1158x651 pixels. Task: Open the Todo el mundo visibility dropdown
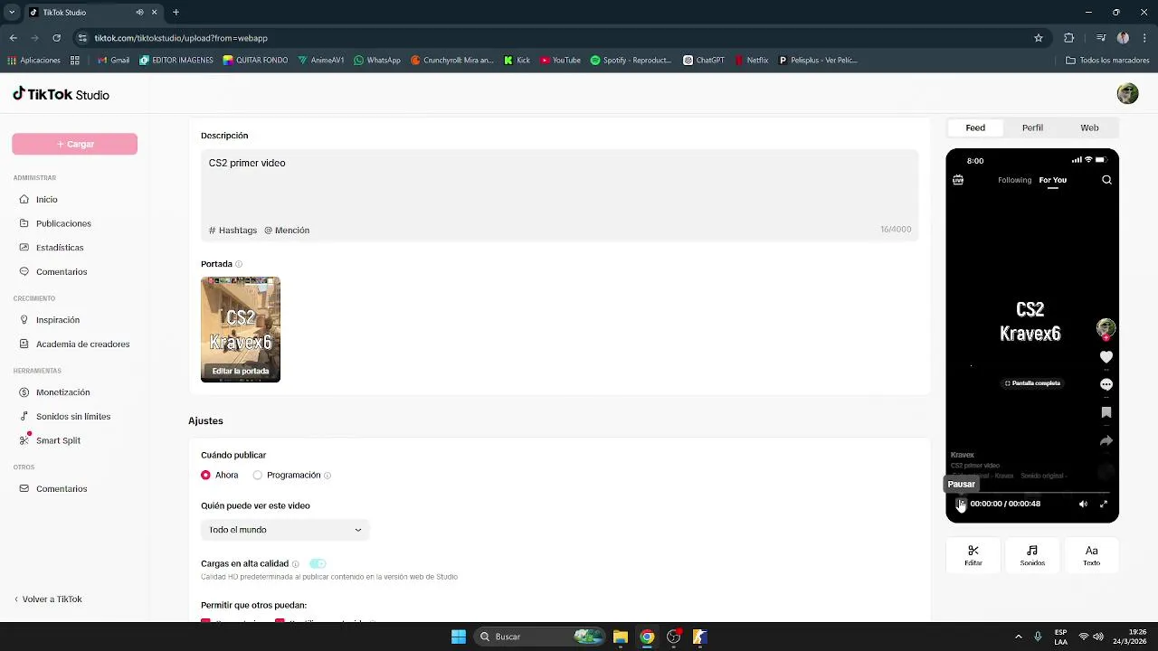click(x=285, y=530)
